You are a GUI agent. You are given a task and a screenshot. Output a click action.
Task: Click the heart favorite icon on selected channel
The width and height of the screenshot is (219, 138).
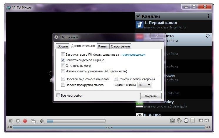[208, 36]
